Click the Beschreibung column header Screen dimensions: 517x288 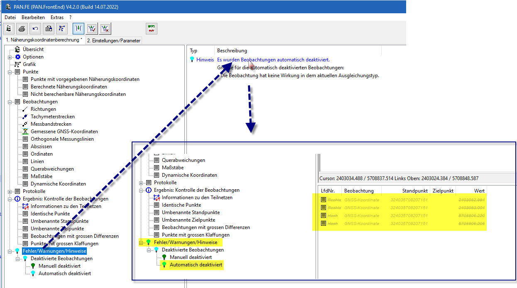tap(232, 51)
